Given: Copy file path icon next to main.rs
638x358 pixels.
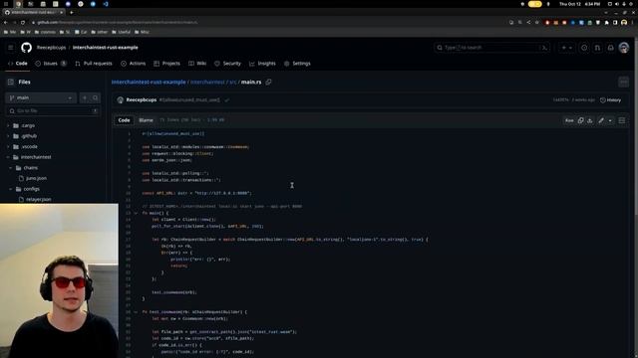Looking at the screenshot, I should (268, 82).
